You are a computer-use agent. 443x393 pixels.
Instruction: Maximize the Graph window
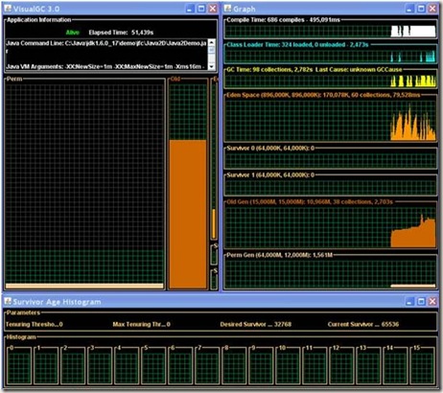coord(421,9)
